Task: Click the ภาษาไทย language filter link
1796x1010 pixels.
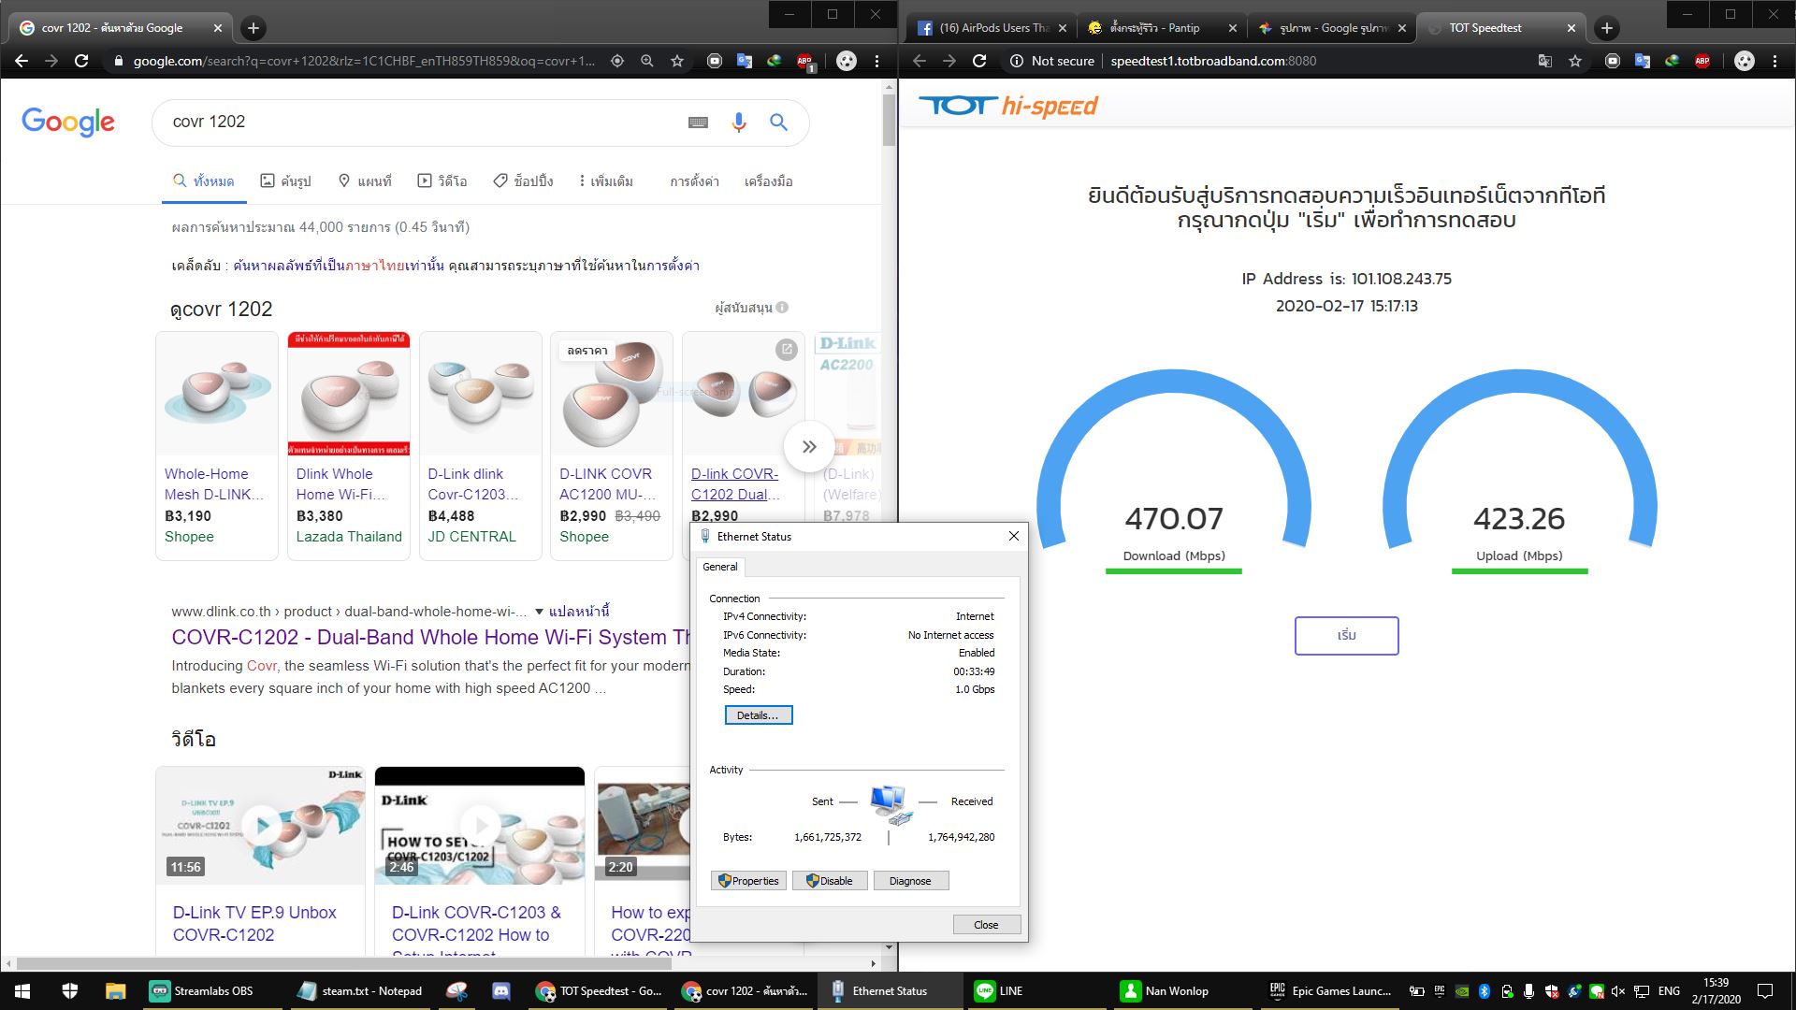Action: (x=374, y=266)
